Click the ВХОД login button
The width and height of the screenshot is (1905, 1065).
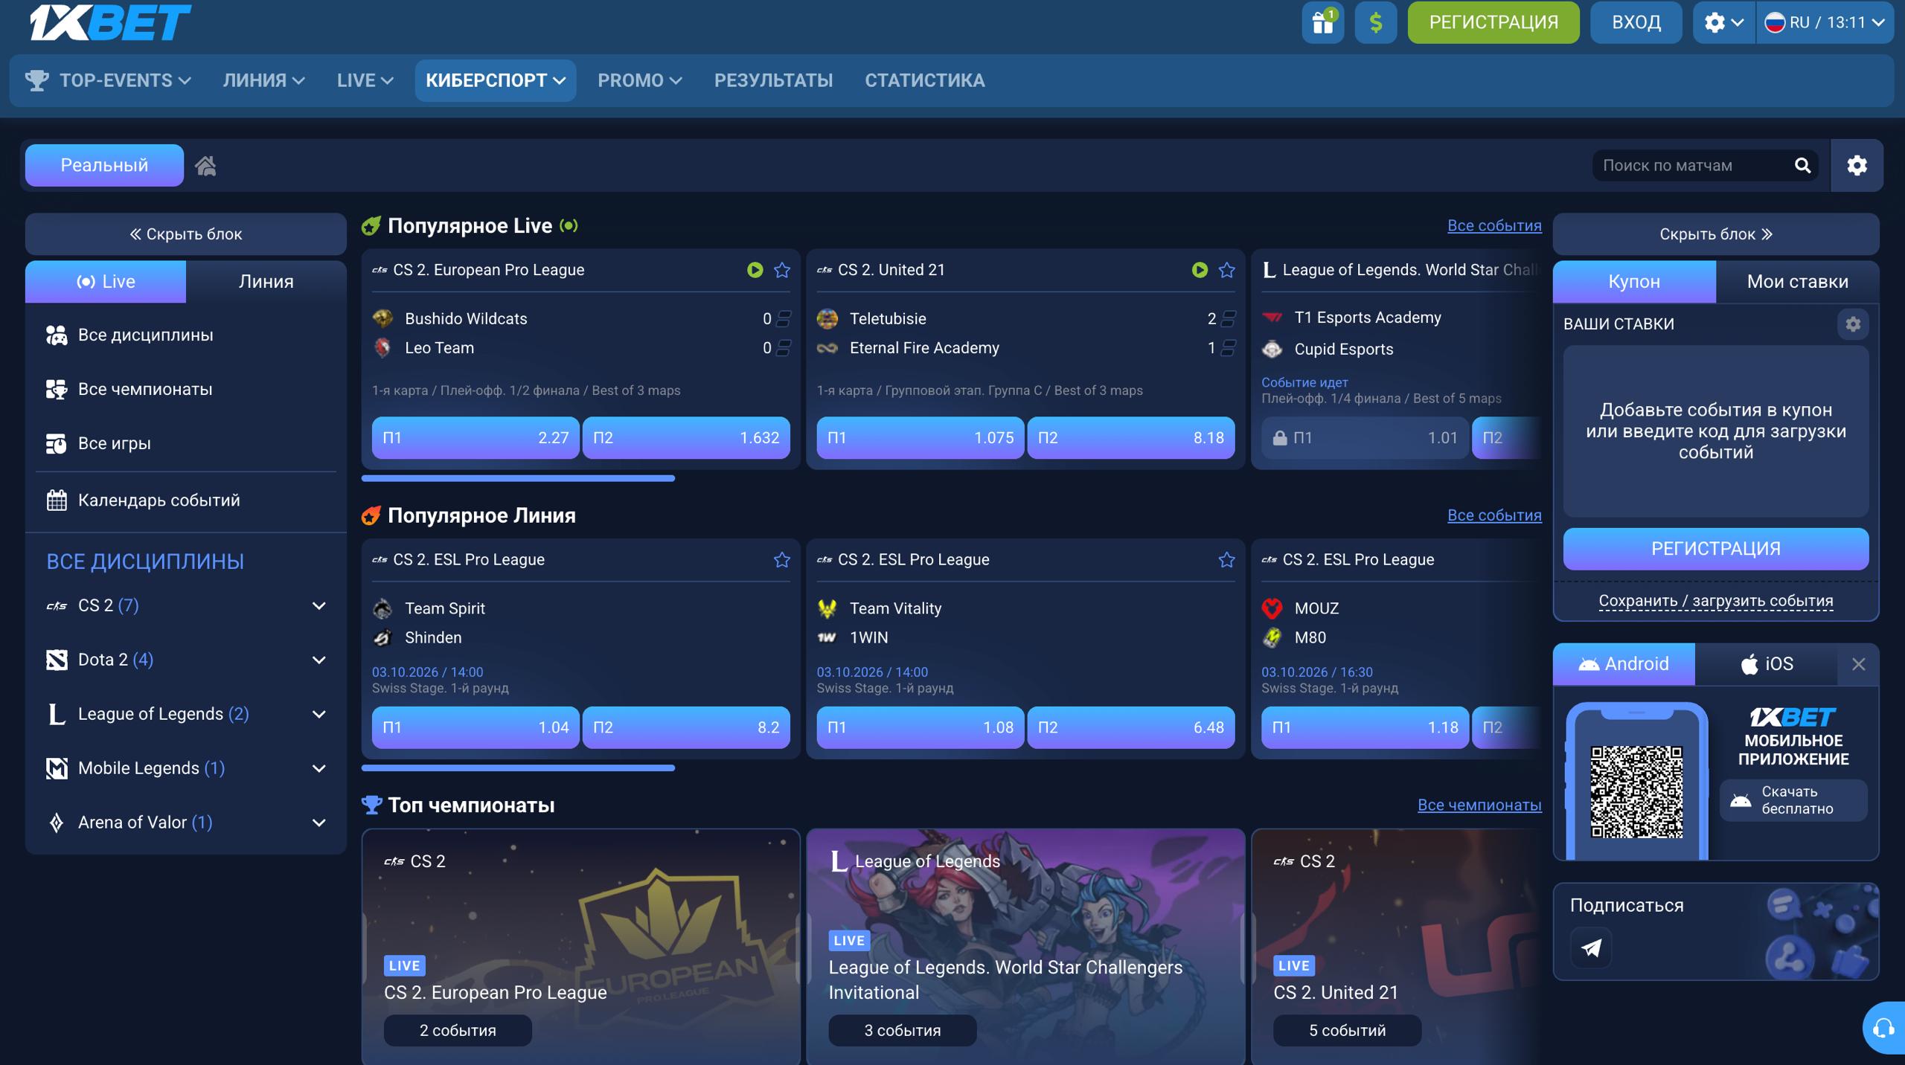coord(1636,22)
